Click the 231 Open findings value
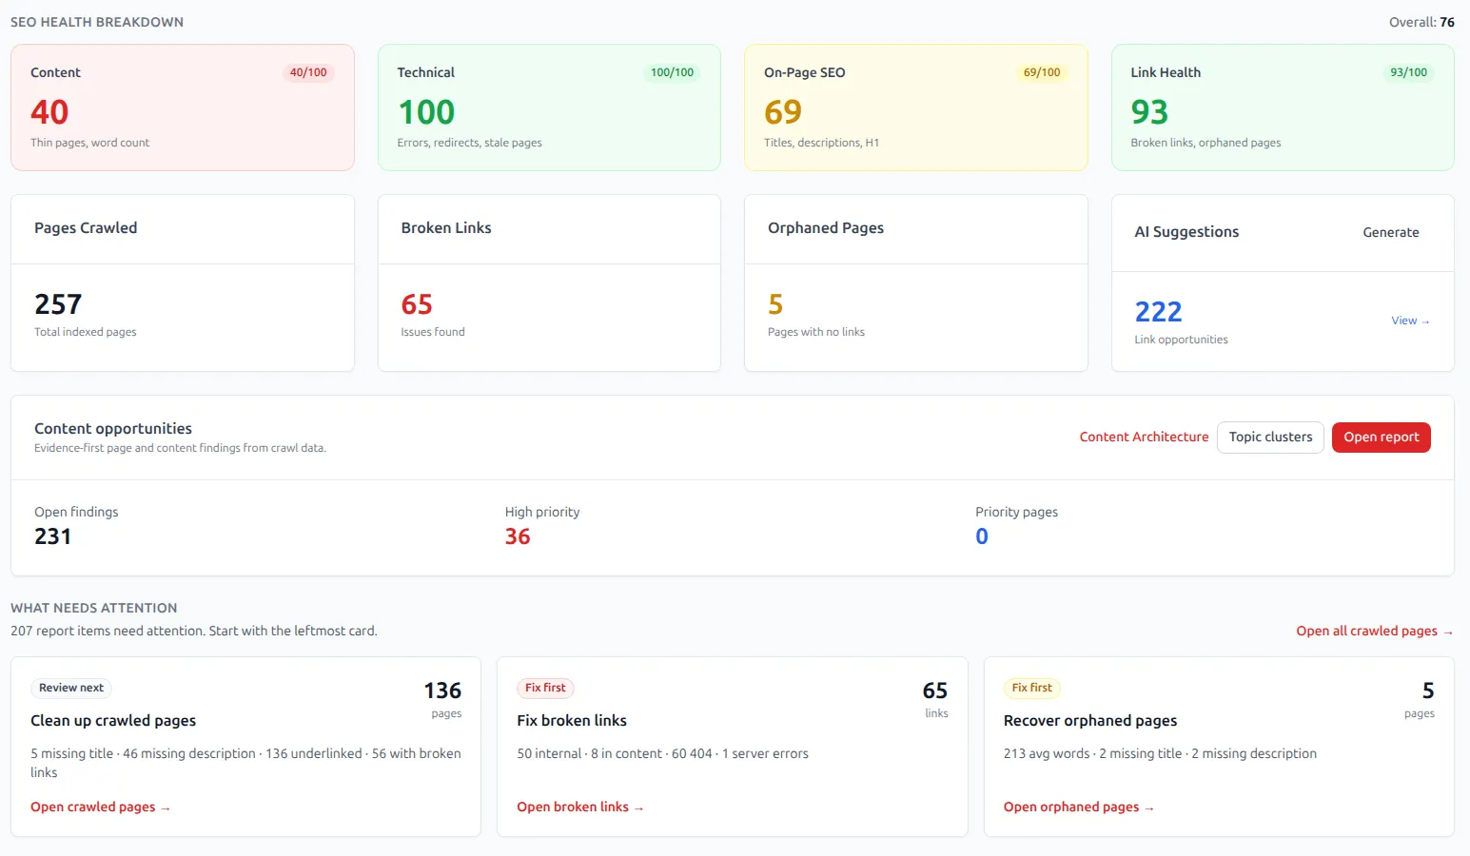The image size is (1470, 856). pos(52,536)
